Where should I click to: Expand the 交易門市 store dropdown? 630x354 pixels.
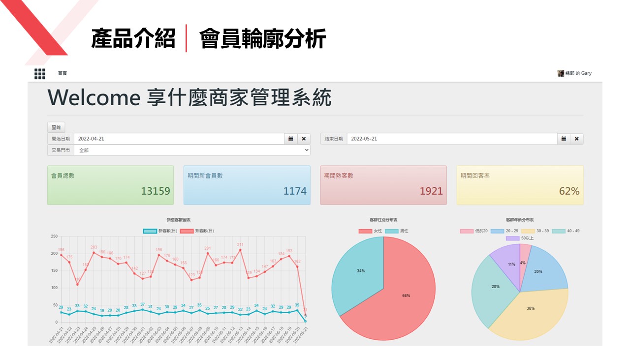[192, 150]
